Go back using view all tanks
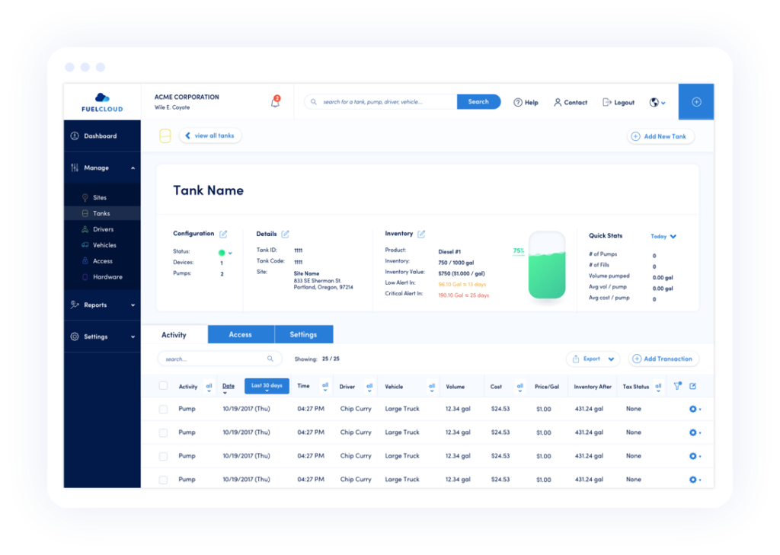Viewport: 780px width, 555px height. point(210,136)
